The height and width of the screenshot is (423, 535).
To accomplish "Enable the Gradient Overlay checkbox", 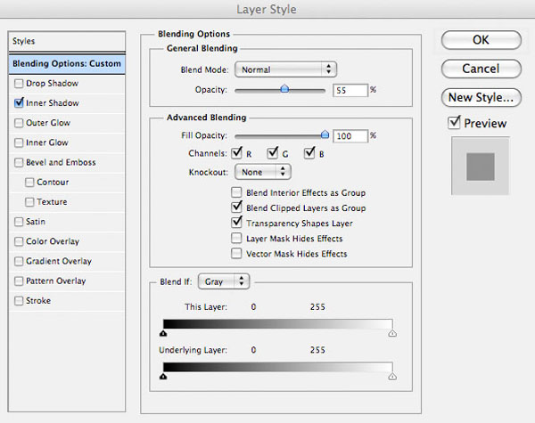I will click(x=19, y=261).
